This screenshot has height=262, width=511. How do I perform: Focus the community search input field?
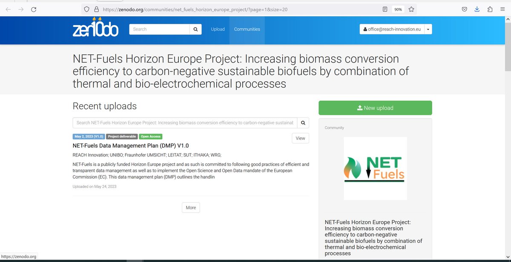coord(185,122)
